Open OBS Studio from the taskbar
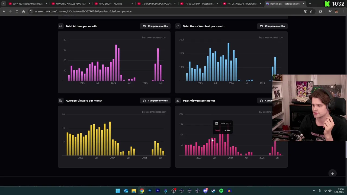347x195 pixels. click(173, 191)
